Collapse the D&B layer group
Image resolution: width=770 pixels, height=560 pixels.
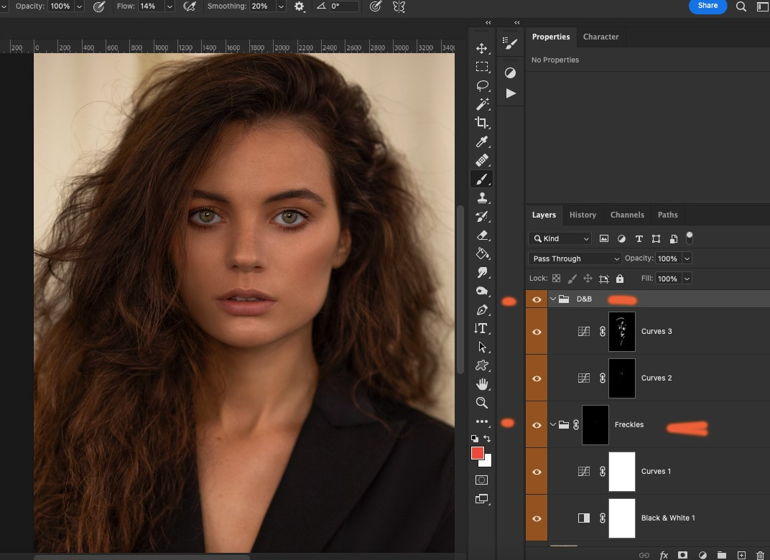(552, 299)
